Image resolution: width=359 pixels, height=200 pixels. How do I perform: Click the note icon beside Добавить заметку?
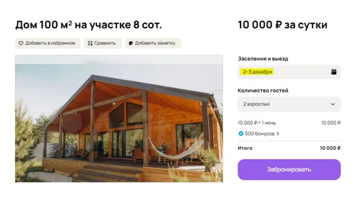(131, 43)
